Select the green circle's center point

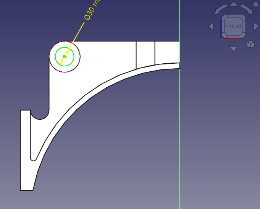(65, 56)
